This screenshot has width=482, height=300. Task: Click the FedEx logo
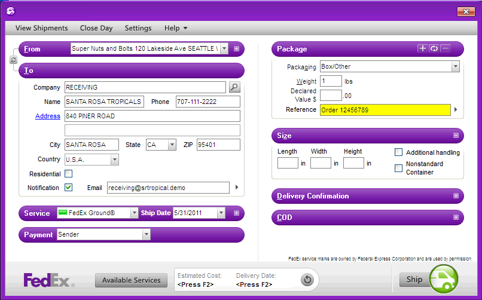49,280
